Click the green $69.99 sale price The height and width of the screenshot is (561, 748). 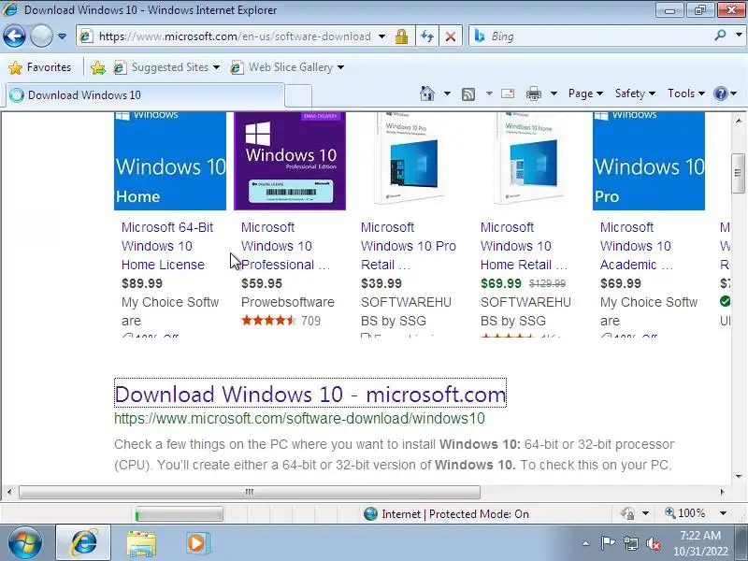point(501,283)
